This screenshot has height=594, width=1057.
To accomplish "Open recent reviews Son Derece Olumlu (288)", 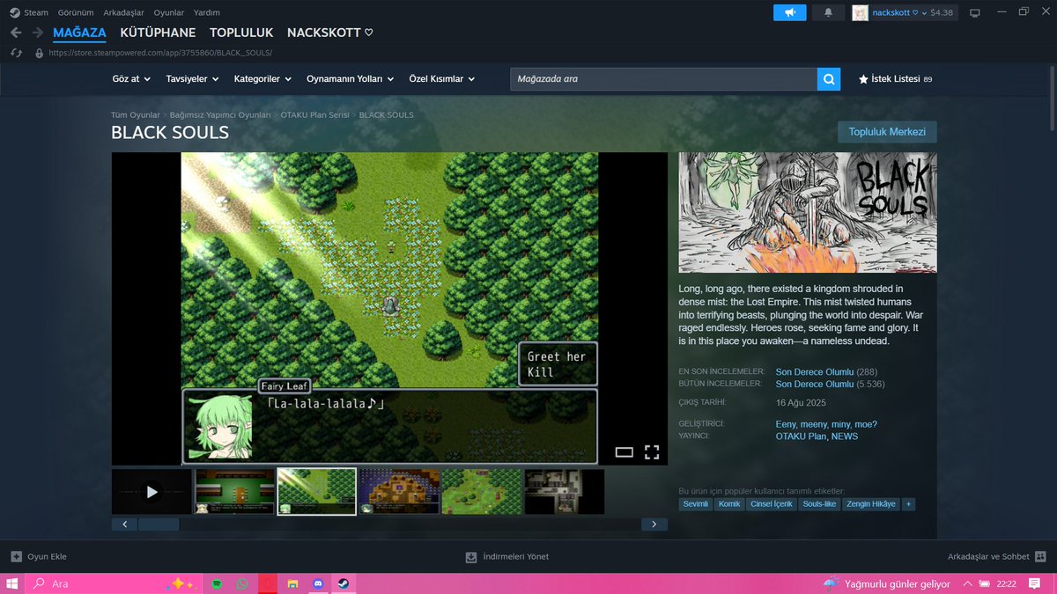I will pyautogui.click(x=826, y=372).
